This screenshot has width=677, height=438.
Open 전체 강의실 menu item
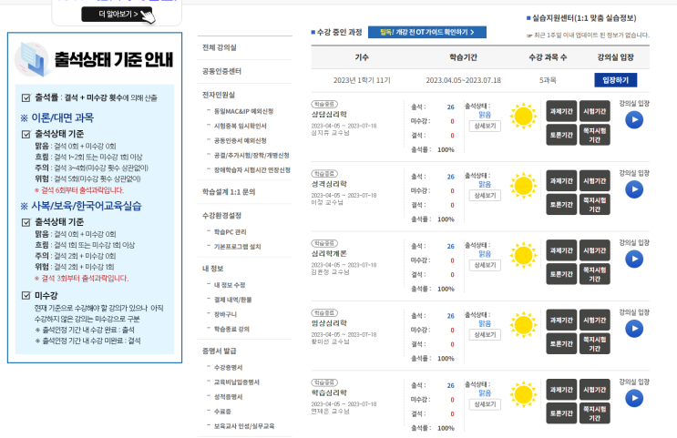point(220,47)
